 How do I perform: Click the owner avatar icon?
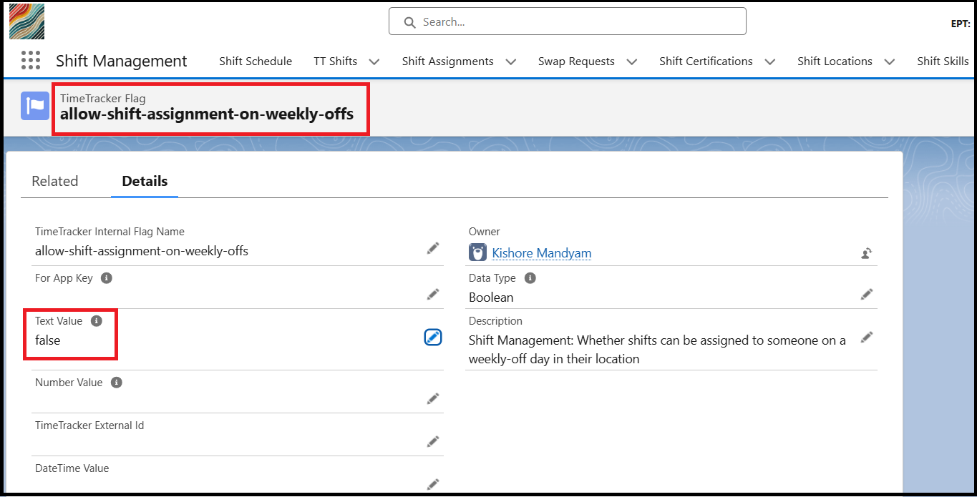pyautogui.click(x=477, y=252)
